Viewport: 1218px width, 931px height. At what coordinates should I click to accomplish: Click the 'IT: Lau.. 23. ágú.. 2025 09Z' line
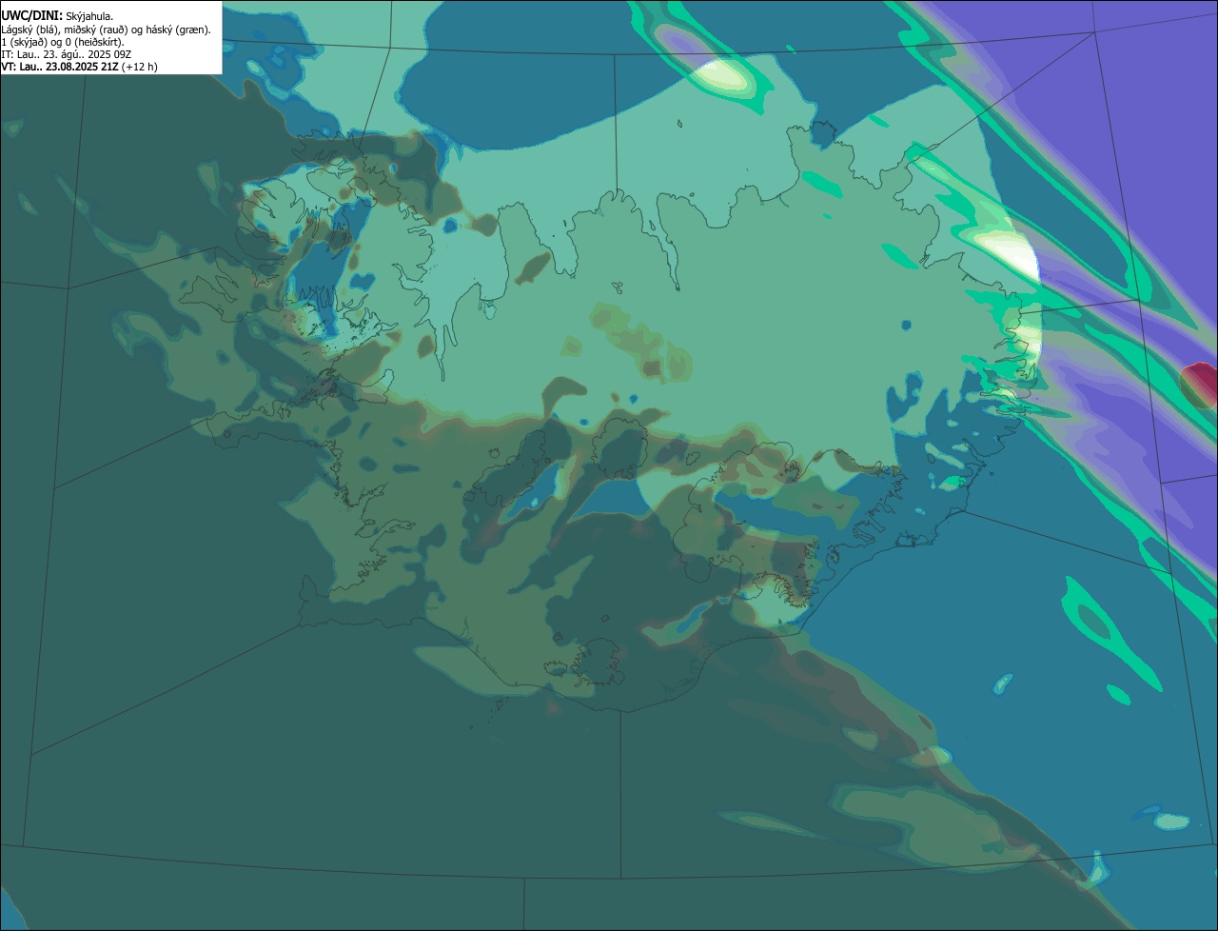click(67, 54)
